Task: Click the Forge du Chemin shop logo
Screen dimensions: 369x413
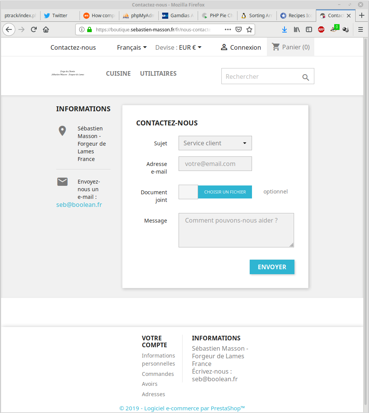Action: click(x=68, y=73)
